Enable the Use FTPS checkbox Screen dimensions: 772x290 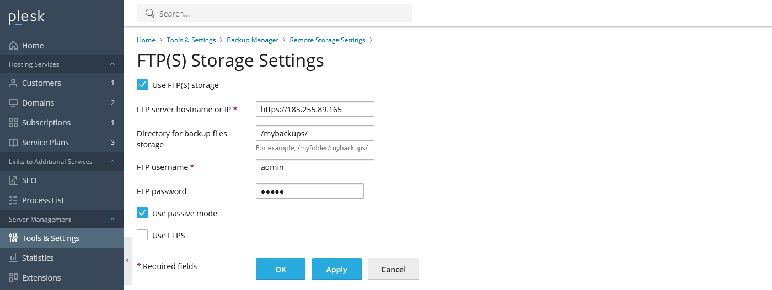(142, 235)
